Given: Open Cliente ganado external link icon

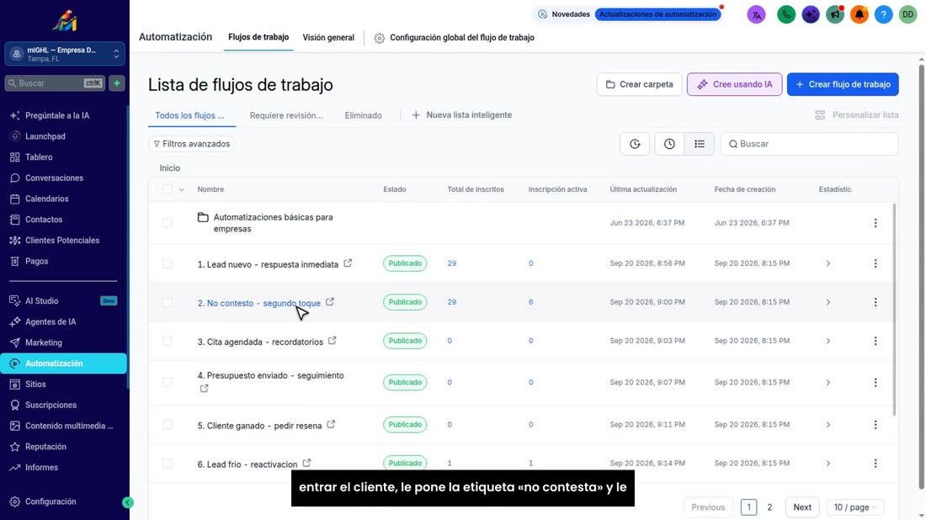Looking at the screenshot, I should click(331, 424).
